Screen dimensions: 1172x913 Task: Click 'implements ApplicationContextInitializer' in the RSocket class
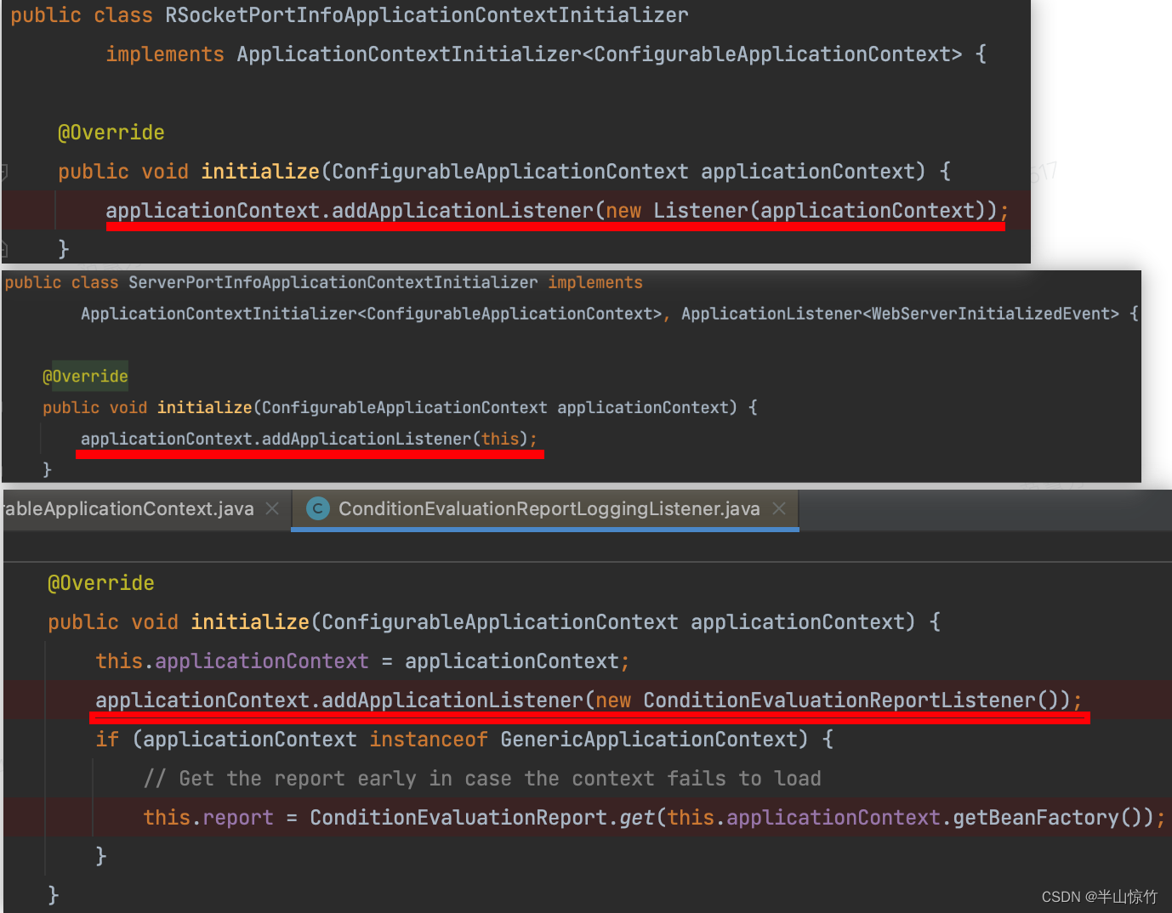[x=344, y=54]
